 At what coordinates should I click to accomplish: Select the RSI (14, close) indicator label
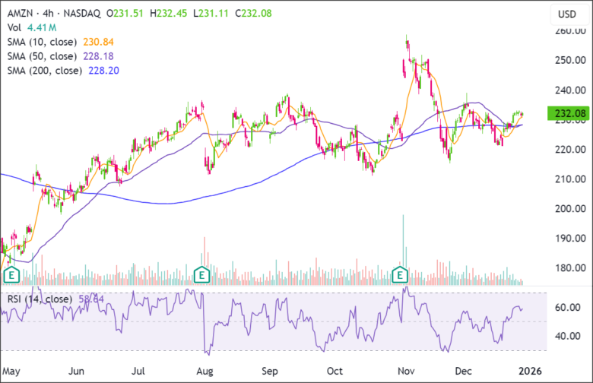(40, 299)
